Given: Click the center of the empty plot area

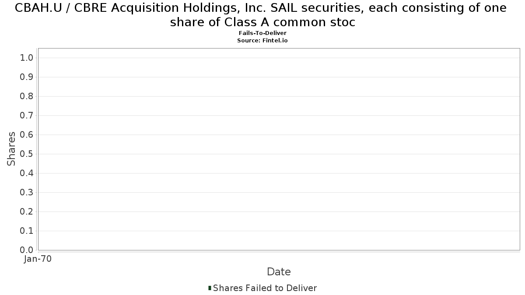Looking at the screenshot, I should (x=279, y=149).
